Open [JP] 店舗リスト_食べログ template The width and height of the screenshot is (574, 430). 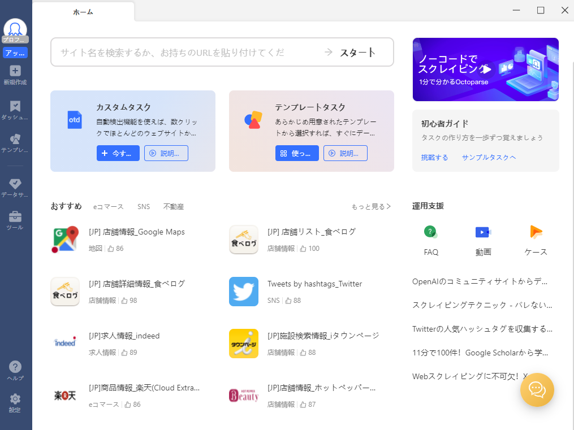(312, 232)
